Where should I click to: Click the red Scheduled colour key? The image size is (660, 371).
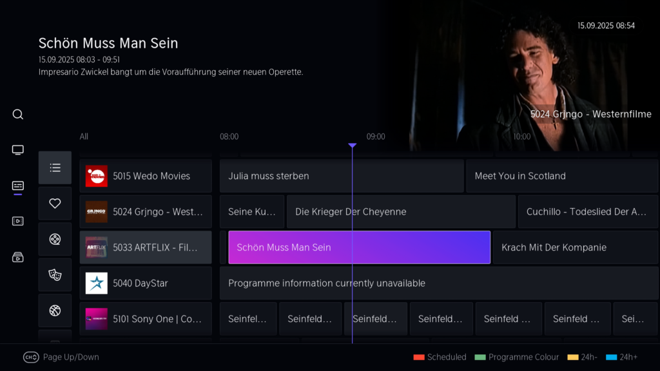439,357
